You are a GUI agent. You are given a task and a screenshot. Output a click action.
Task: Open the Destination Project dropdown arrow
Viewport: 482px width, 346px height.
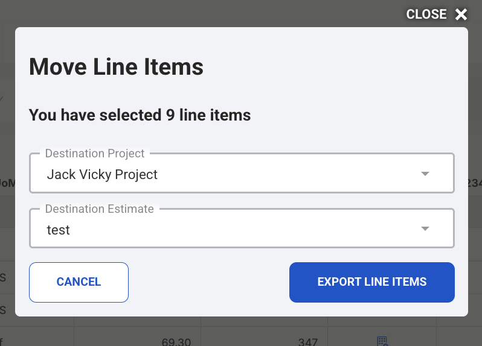point(425,174)
